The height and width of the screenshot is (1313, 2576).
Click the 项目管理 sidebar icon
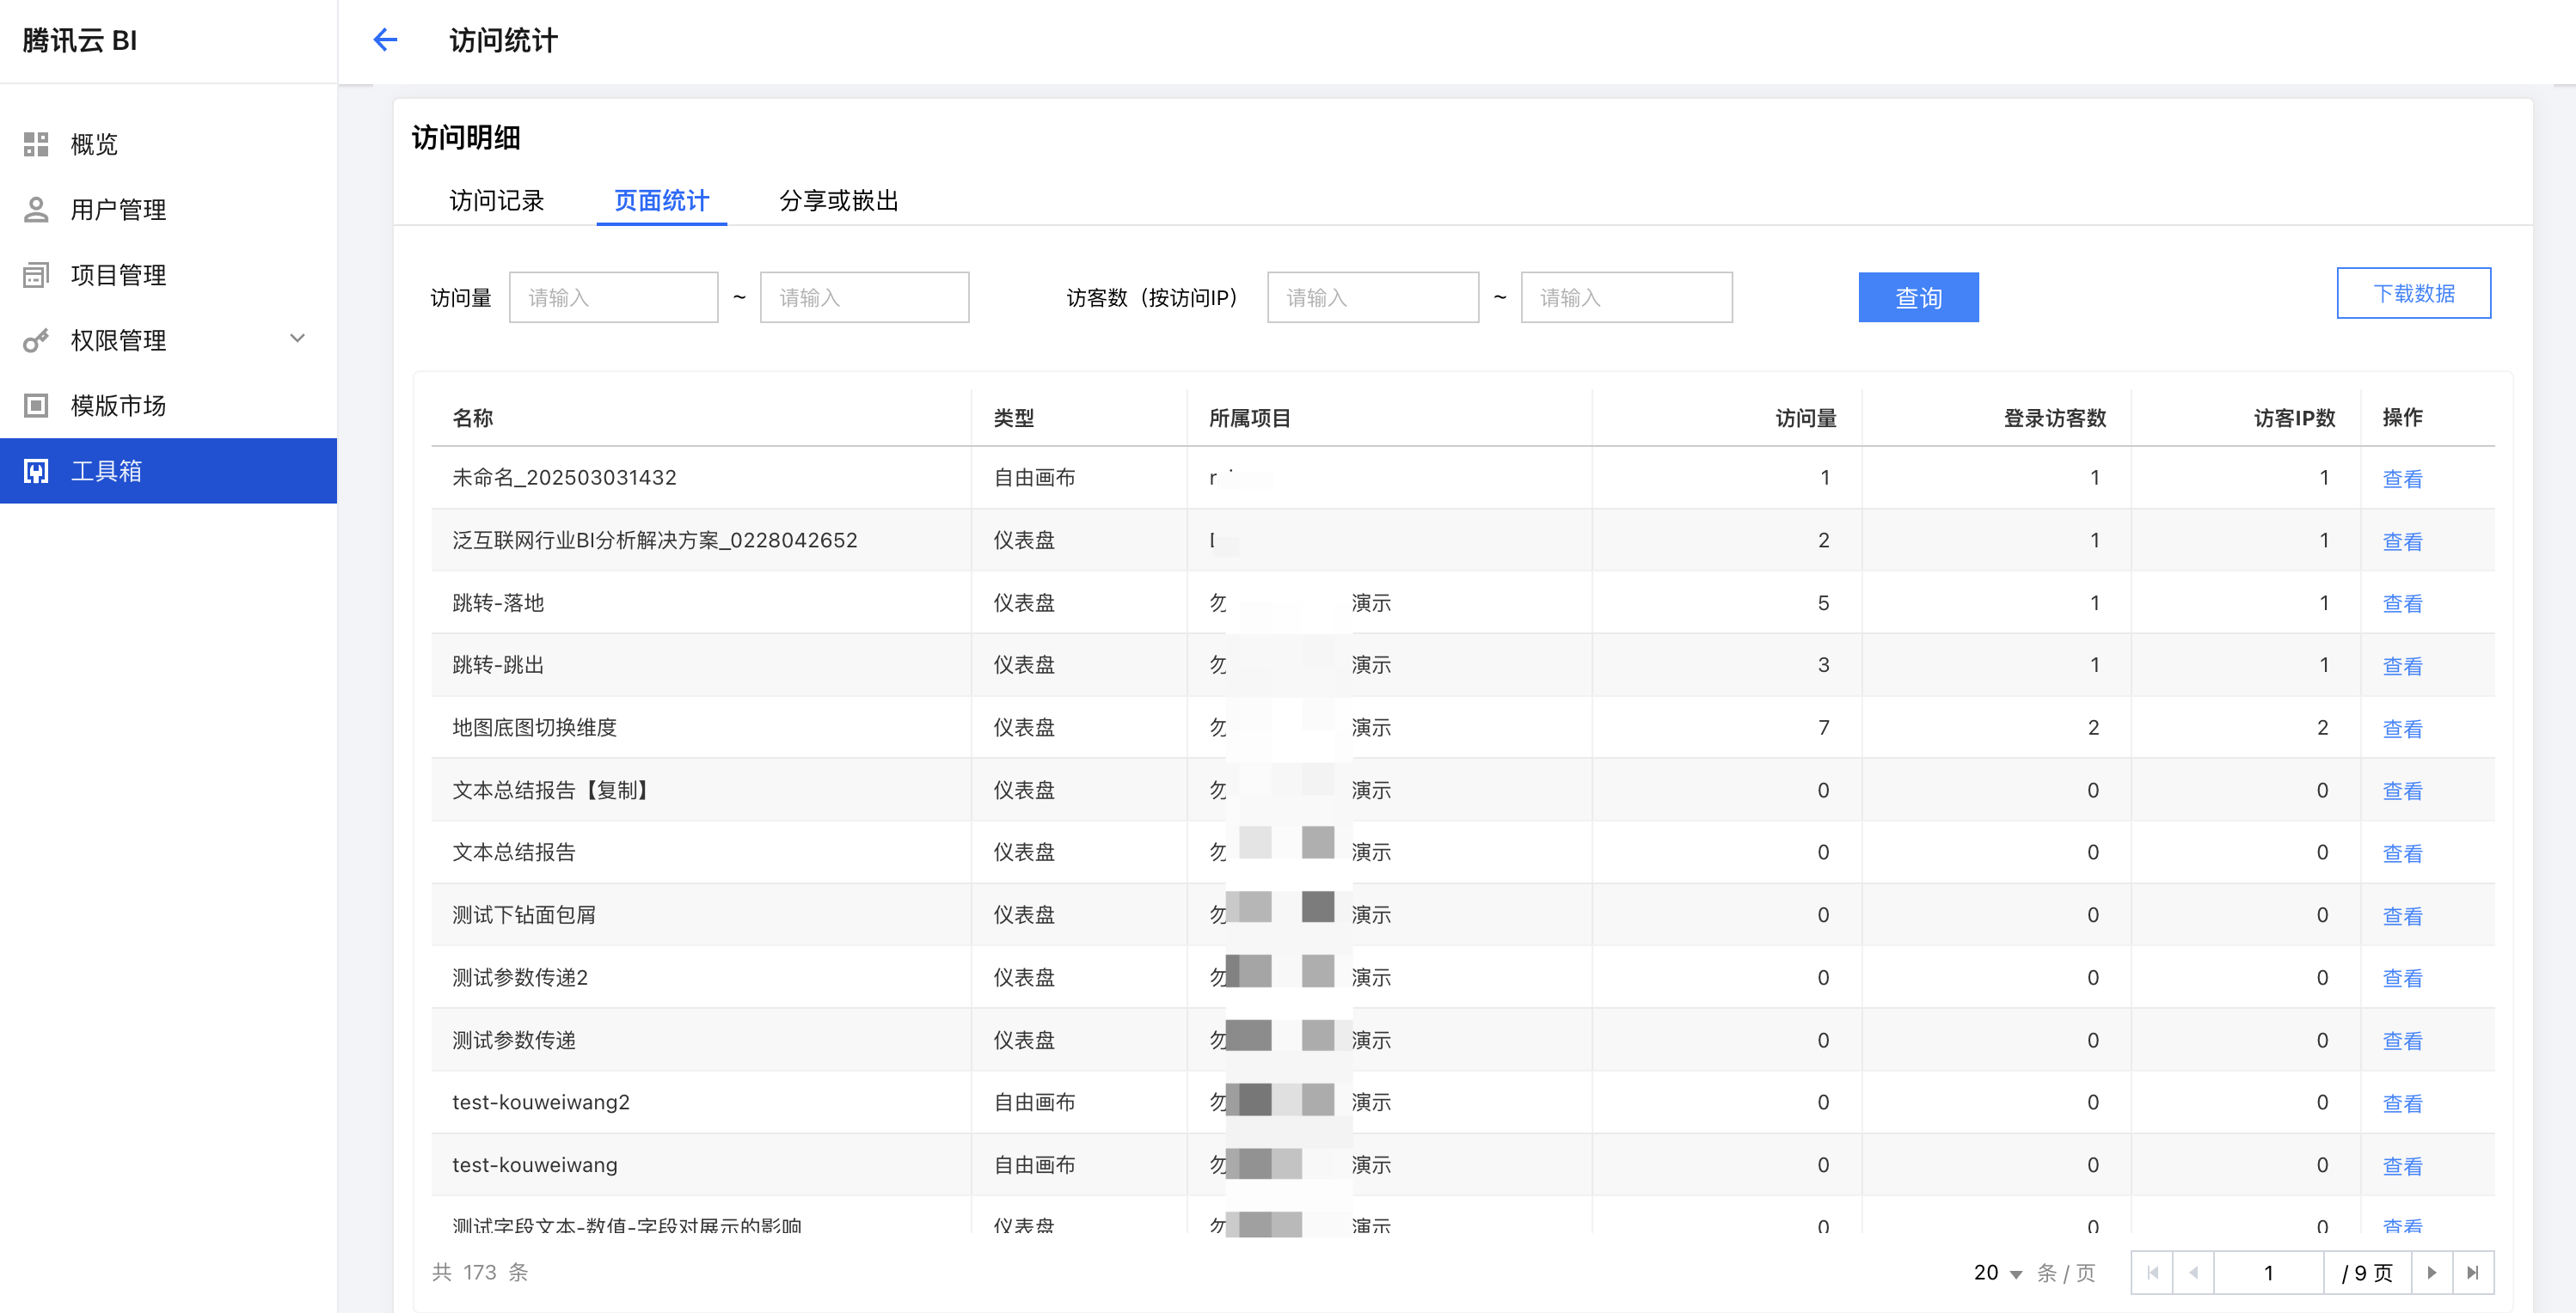click(x=36, y=275)
